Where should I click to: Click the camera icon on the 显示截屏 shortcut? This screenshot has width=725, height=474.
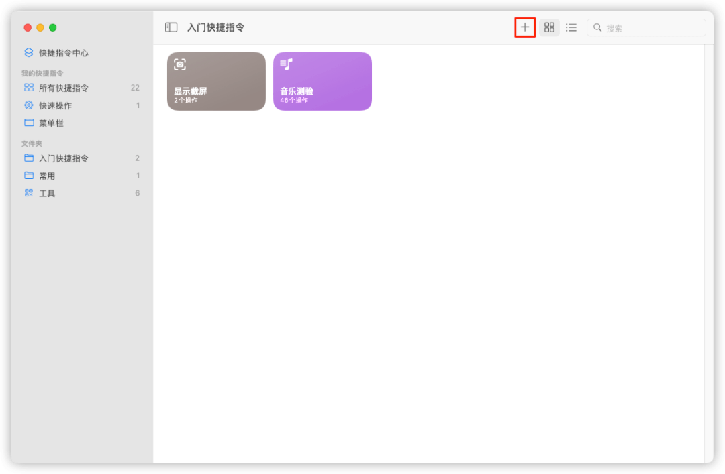point(180,64)
